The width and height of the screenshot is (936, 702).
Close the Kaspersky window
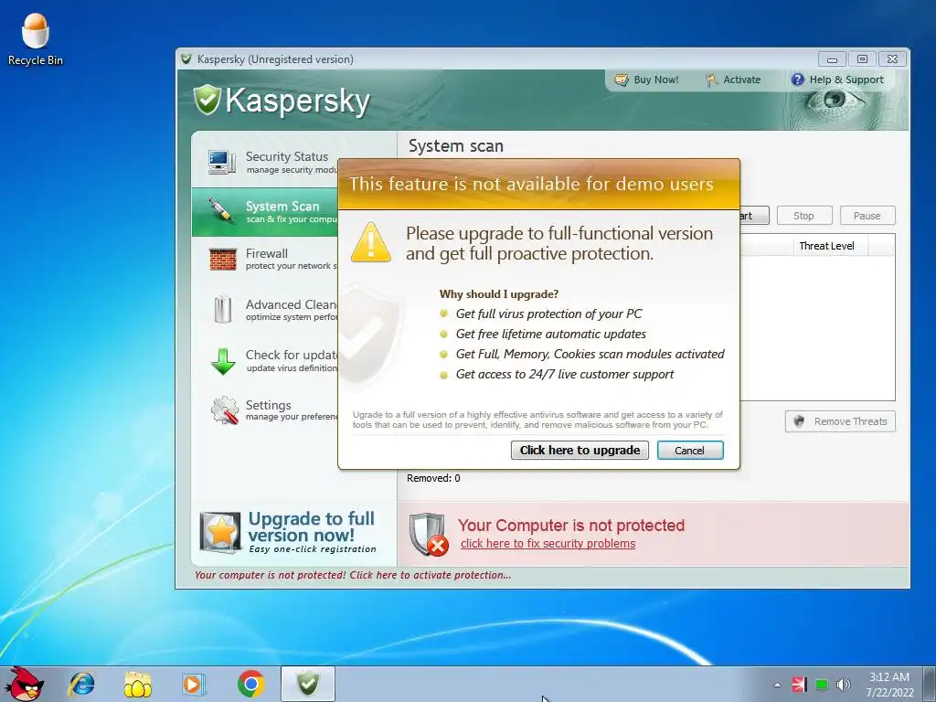892,59
